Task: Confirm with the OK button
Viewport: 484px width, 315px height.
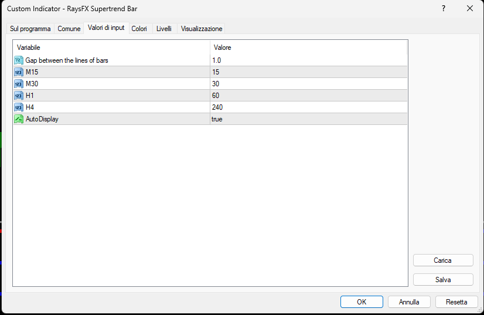Action: click(362, 302)
